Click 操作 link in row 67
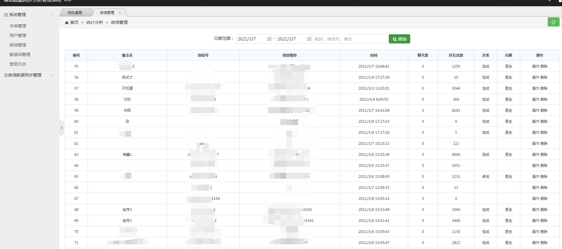562x249 pixels. (x=536, y=198)
